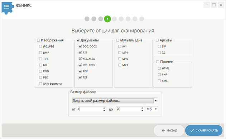Viewport: 226px width, 139px height.
Task: Increase the 'от' minimum size value
Action: 104,108
